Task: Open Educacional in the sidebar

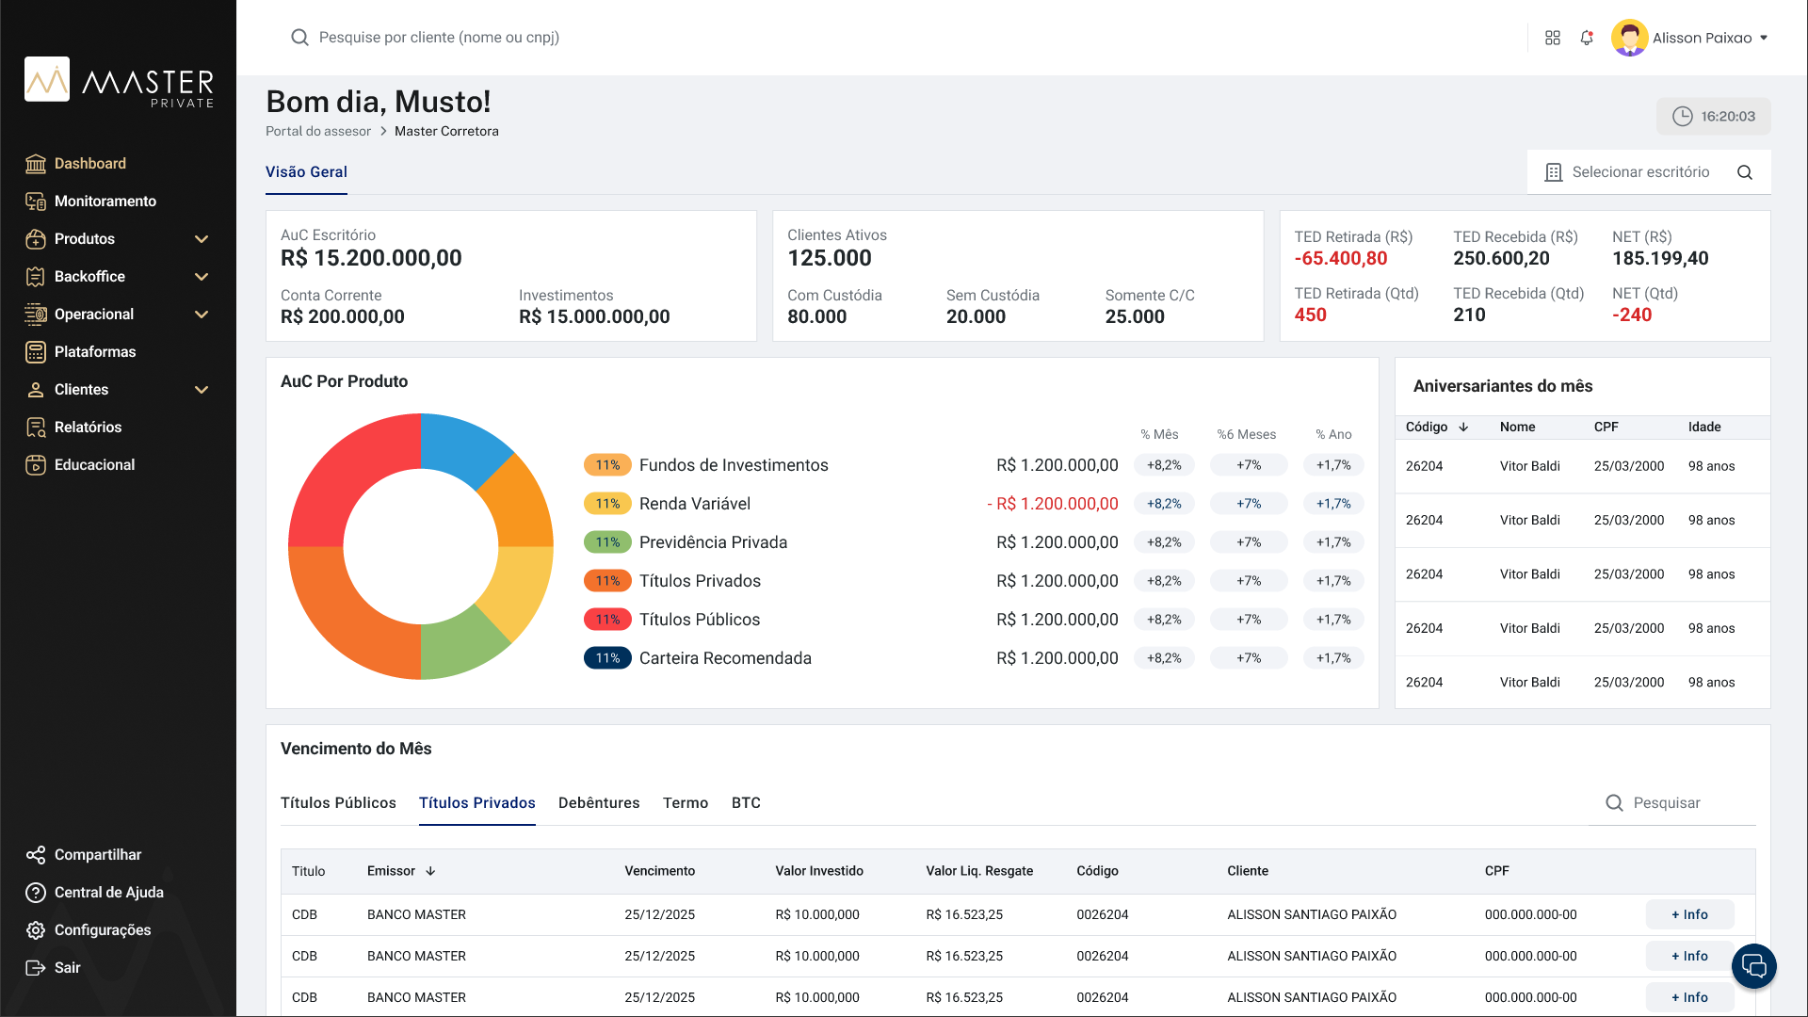Action: click(x=94, y=465)
